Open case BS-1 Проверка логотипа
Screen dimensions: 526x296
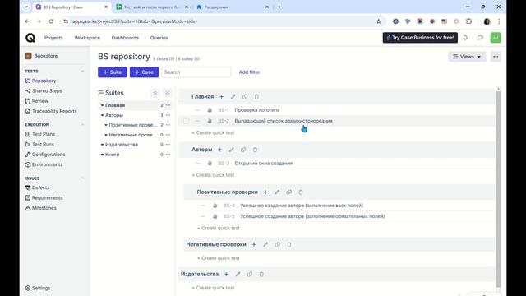pyautogui.click(x=257, y=110)
